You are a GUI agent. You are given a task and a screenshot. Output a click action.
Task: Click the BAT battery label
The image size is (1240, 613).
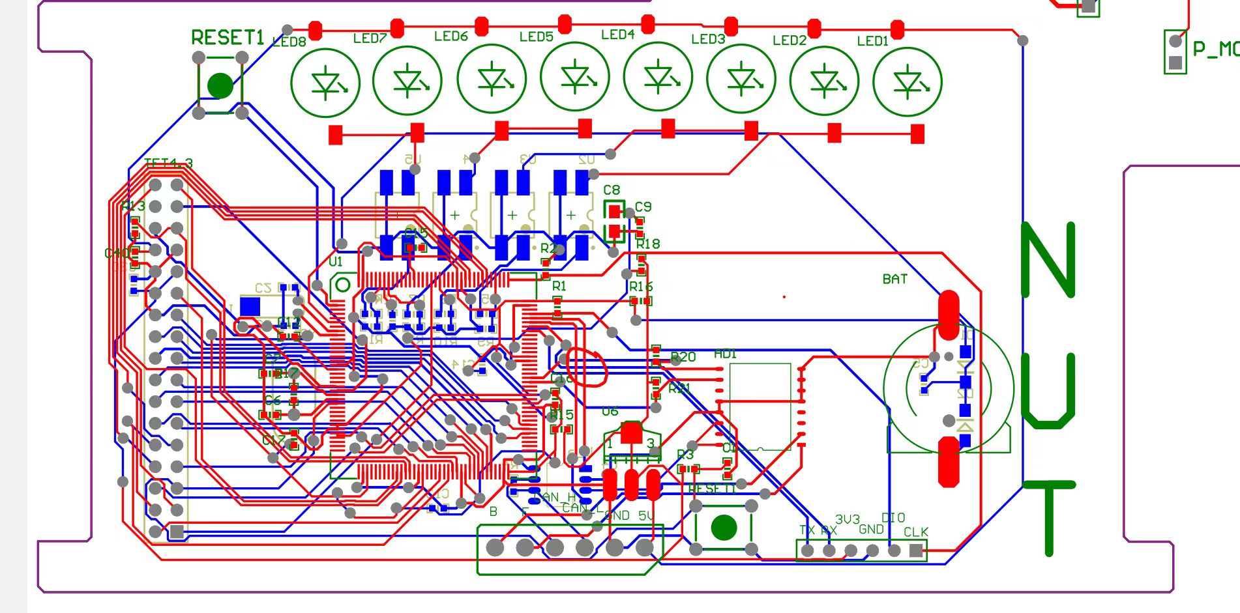pos(894,279)
